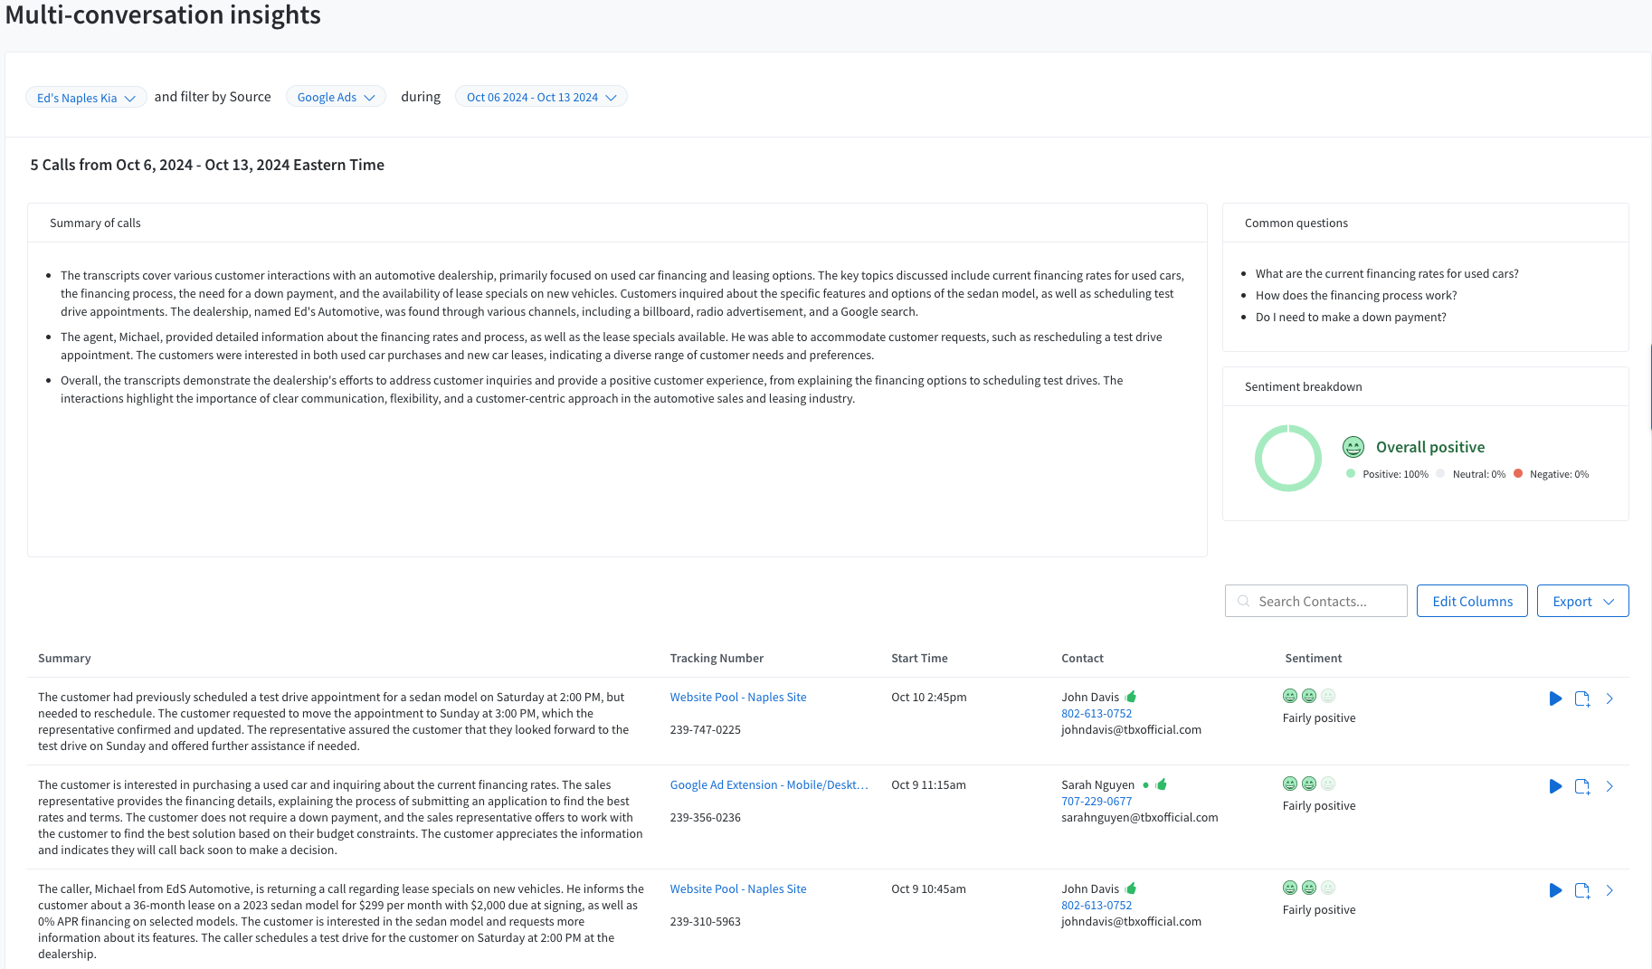Open Google Ad Extension tracking number link
The image size is (1652, 969).
768,784
